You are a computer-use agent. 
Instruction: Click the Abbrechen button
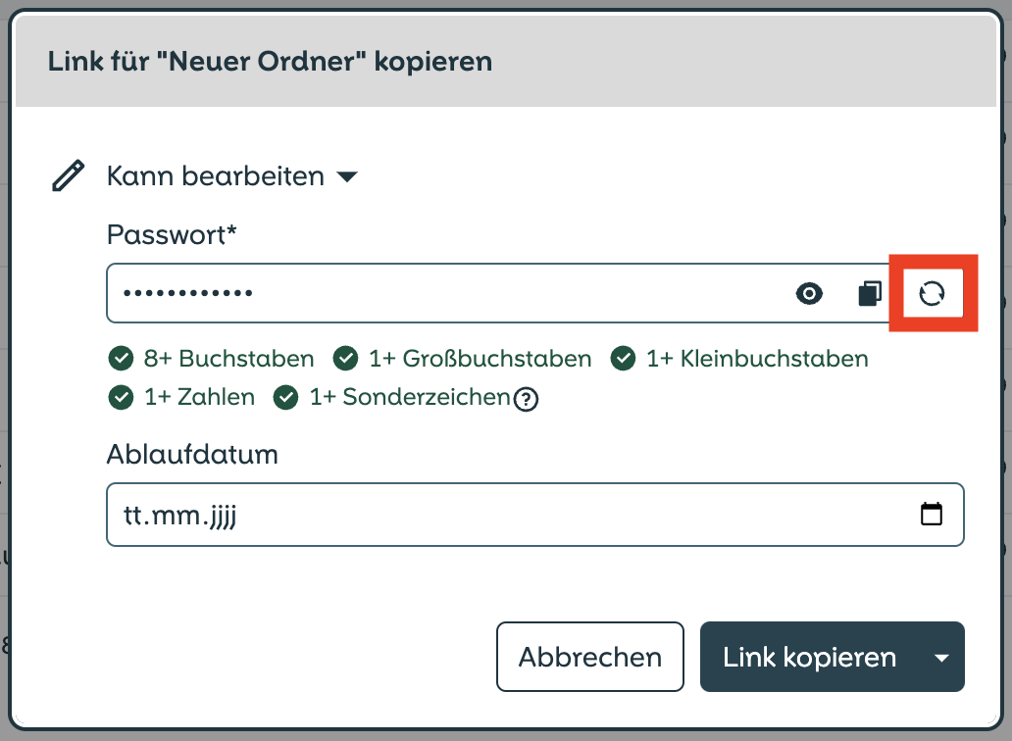590,657
